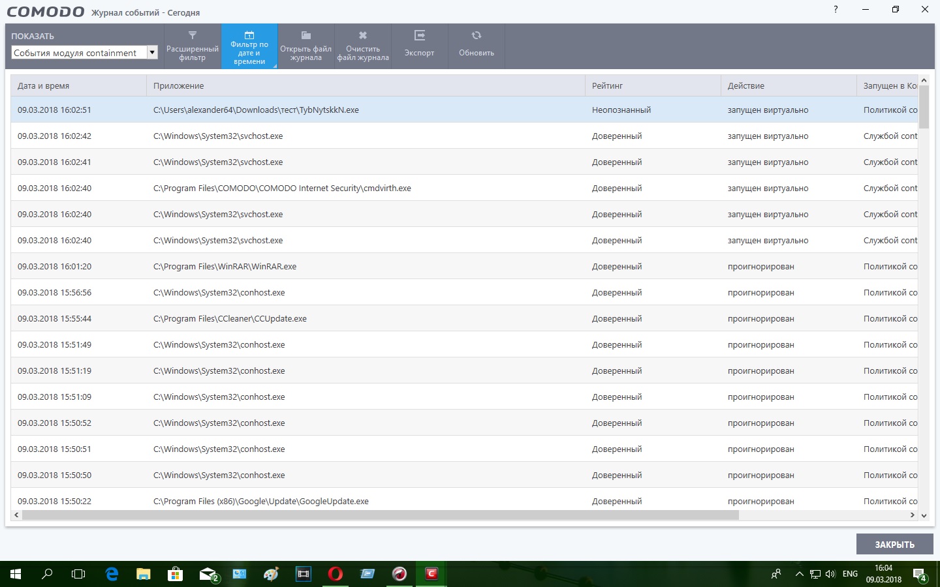The height and width of the screenshot is (587, 940).
Task: Click the vertical scrollbar down arrow
Action: [x=924, y=515]
